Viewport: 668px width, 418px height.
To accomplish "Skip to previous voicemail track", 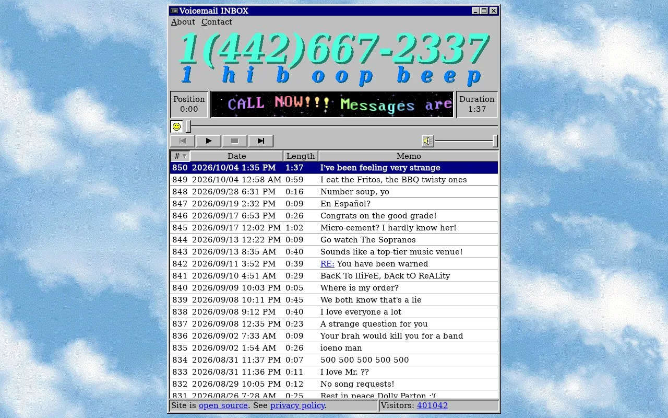I will [183, 141].
